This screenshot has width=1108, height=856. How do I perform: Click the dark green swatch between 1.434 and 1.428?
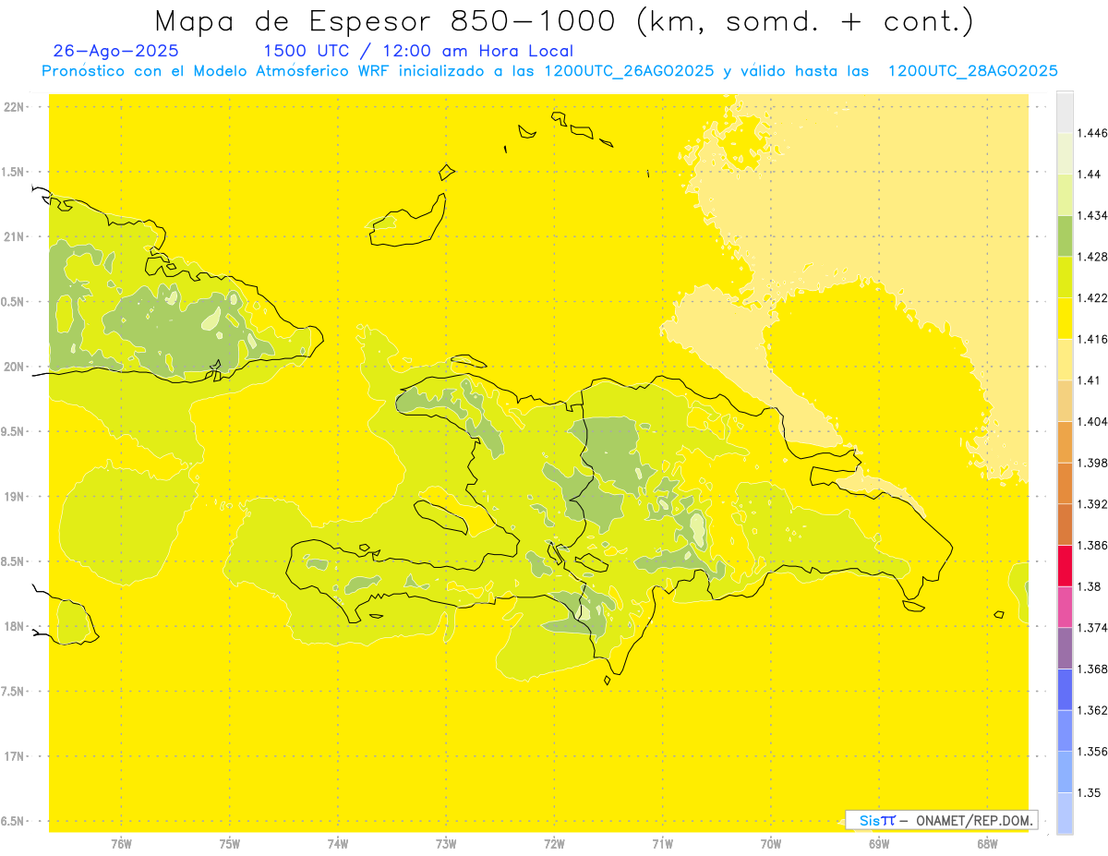[1065, 235]
